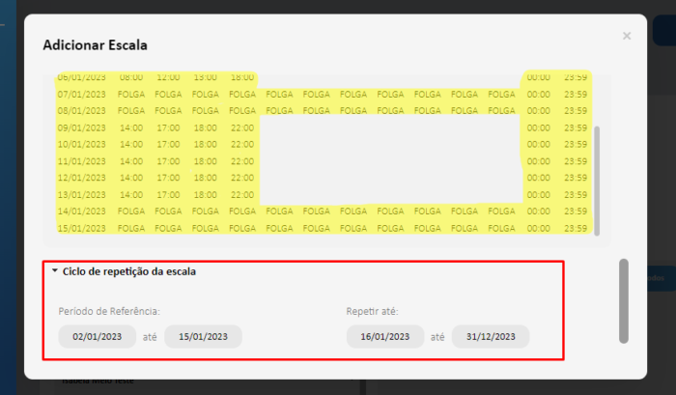The height and width of the screenshot is (395, 676).
Task: Change the Repetir até end date 31/12/2023
Action: 491,337
